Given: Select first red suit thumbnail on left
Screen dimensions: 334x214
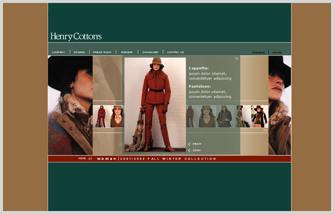Looking at the screenshot, I should 101,117.
